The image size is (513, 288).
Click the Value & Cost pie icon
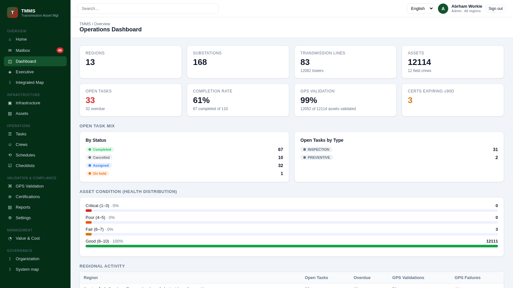[10, 238]
